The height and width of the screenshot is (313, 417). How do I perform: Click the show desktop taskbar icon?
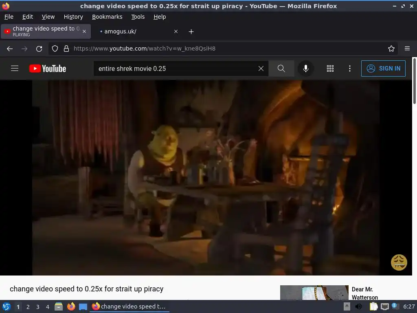(83, 307)
